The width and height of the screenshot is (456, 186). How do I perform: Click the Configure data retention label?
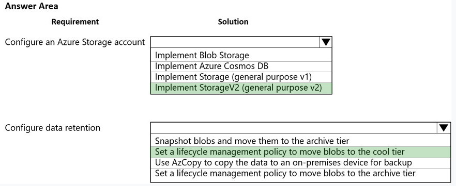(x=53, y=127)
